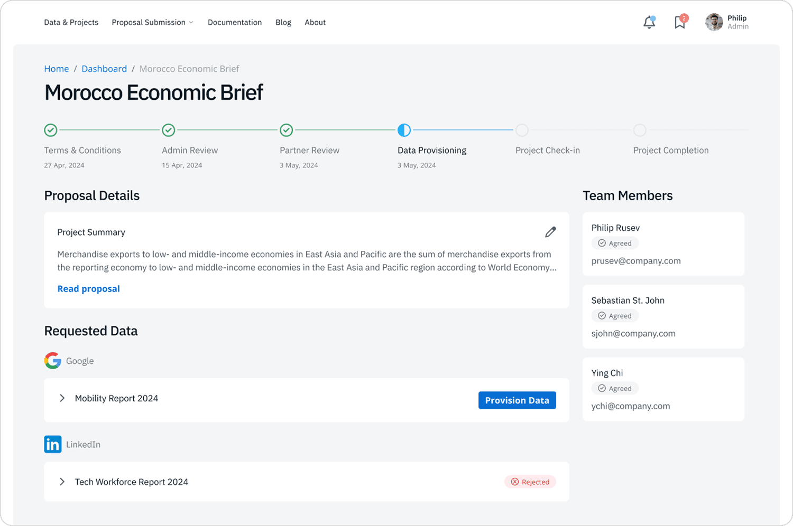The height and width of the screenshot is (526, 793).
Task: Edit Project Summary with pencil icon
Action: click(x=550, y=232)
